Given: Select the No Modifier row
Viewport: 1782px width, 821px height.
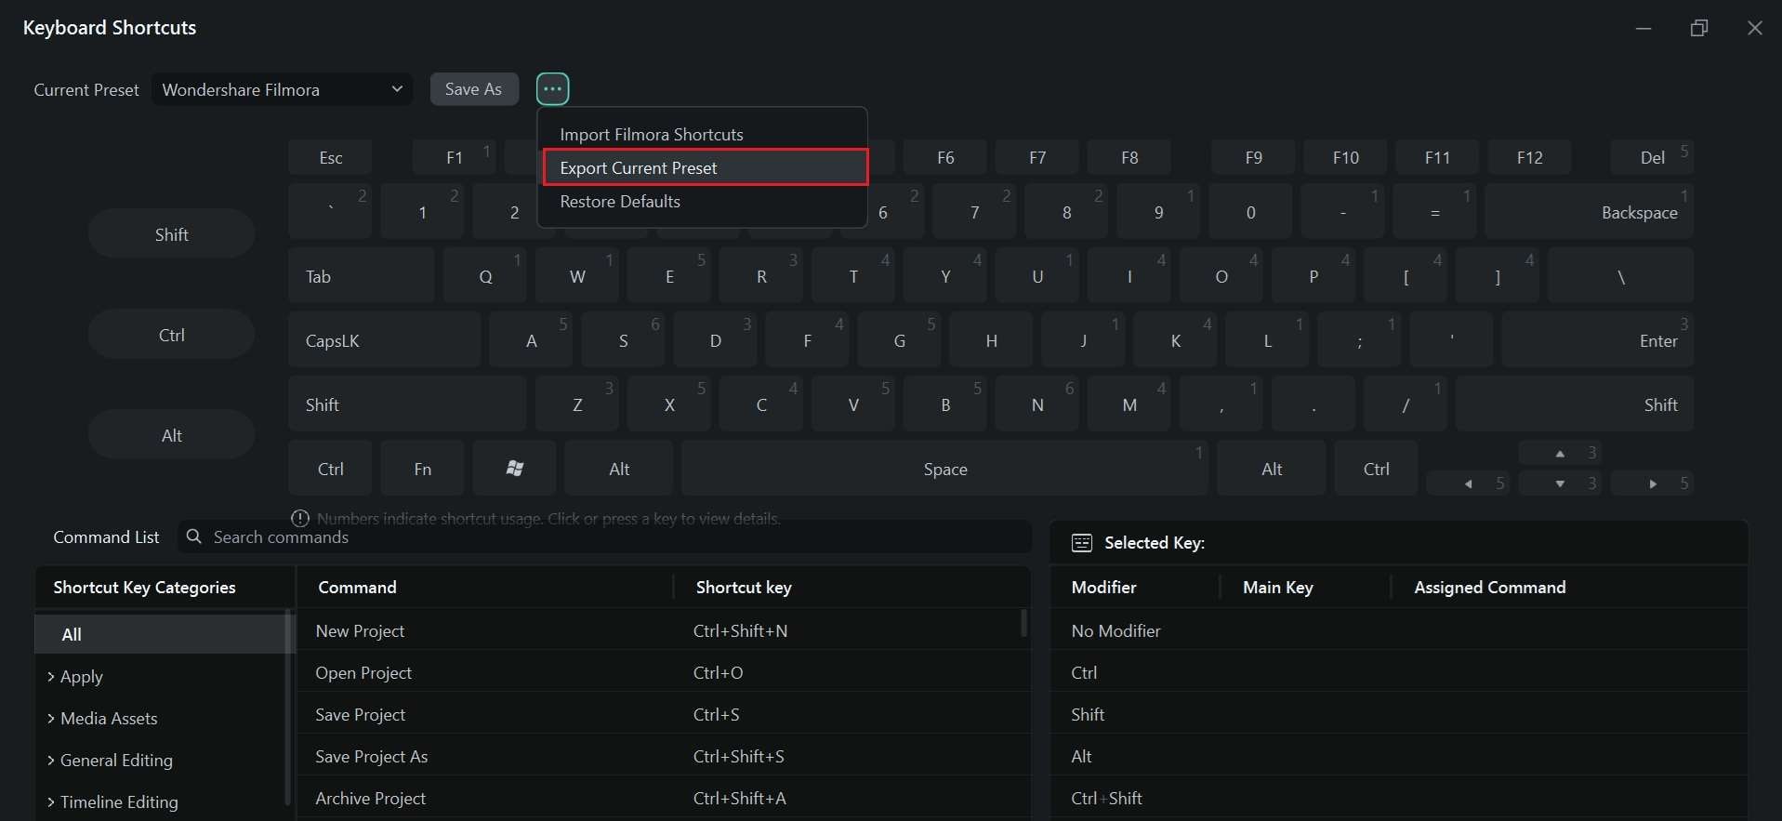Looking at the screenshot, I should tap(1399, 630).
